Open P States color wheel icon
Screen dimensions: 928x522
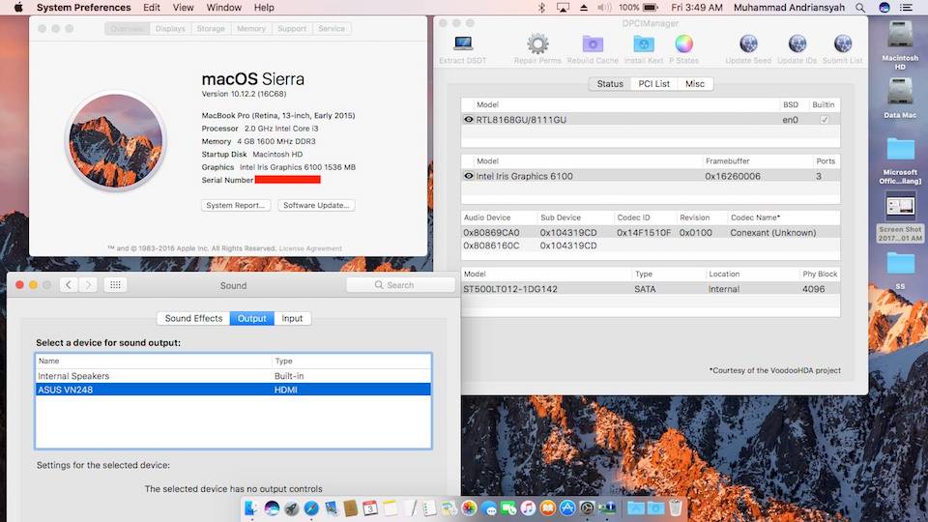[683, 43]
